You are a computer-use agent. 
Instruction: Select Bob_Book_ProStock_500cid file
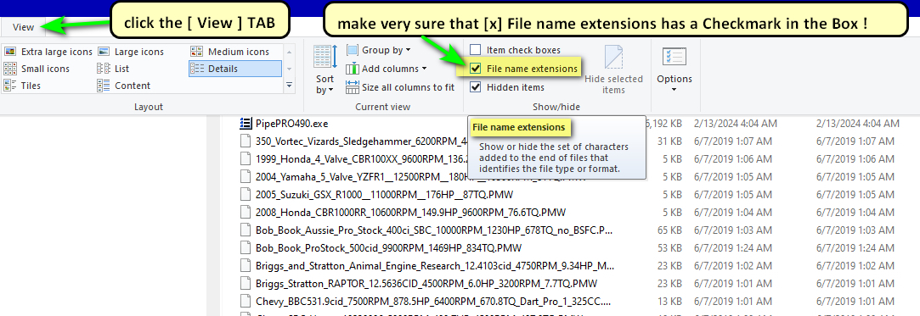point(389,247)
